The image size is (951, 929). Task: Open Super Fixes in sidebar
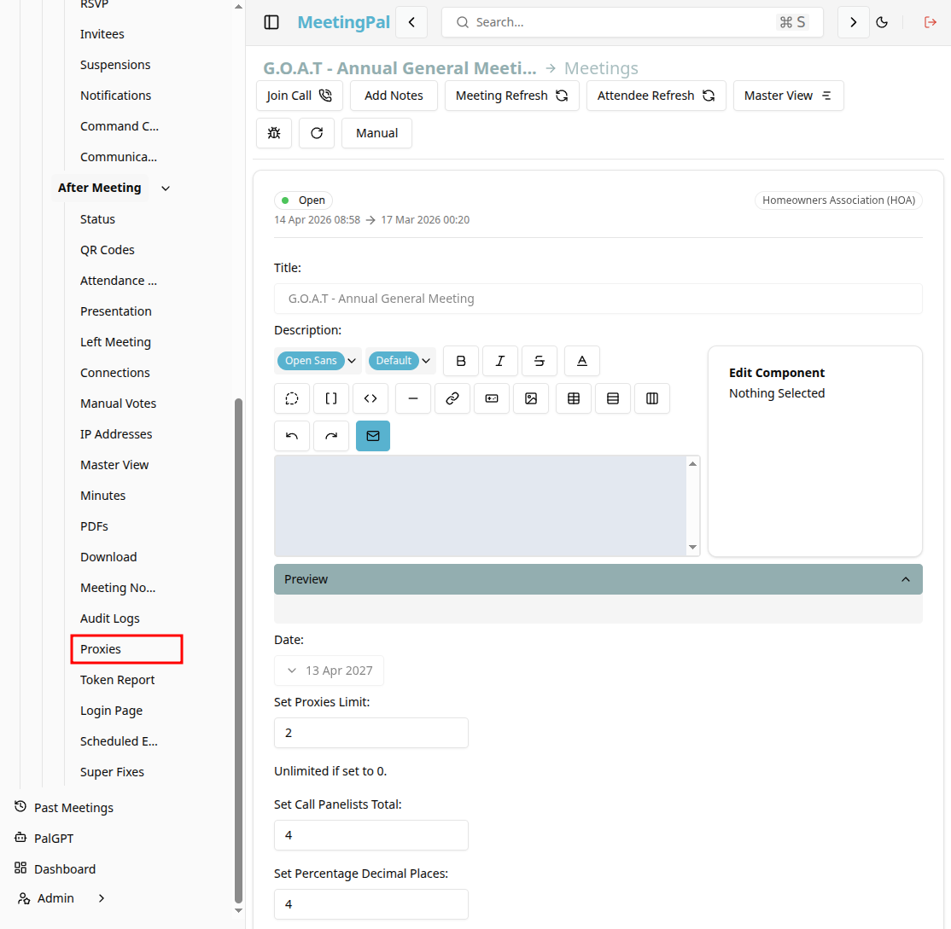coord(112,772)
